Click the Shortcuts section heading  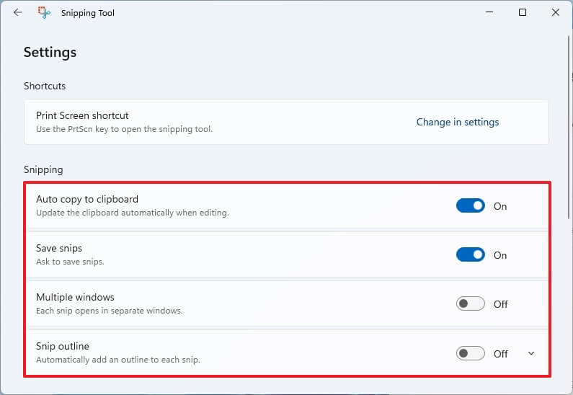coord(45,86)
